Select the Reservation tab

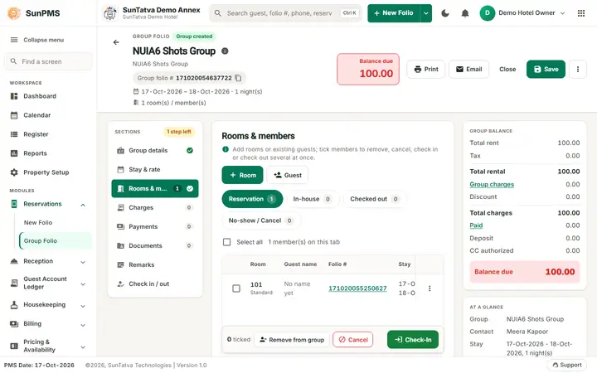coord(252,199)
